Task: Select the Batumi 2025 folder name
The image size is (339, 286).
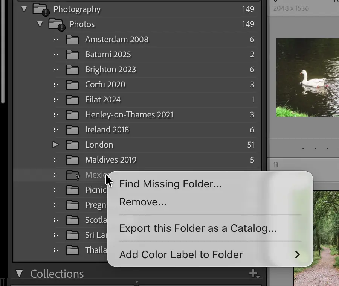Action: point(108,55)
